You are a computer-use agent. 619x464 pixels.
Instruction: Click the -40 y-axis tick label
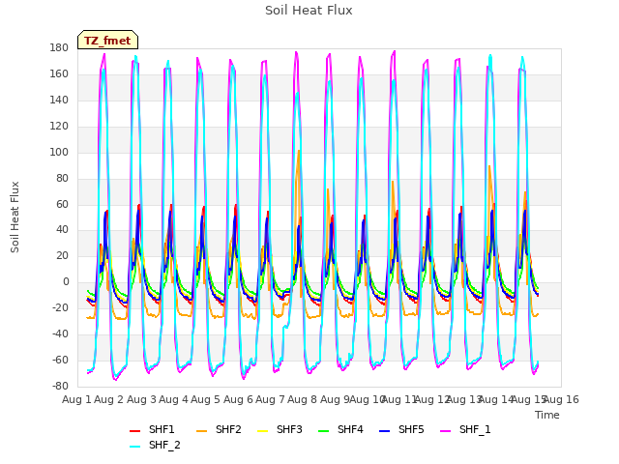point(60,334)
